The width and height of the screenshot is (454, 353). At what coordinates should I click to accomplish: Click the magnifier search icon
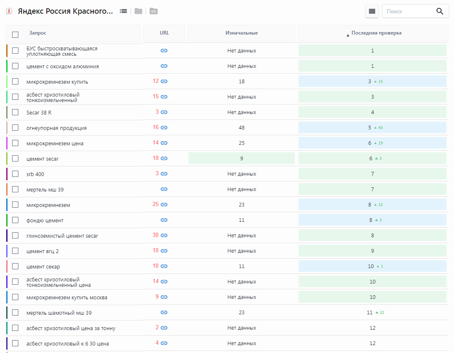pyautogui.click(x=440, y=12)
